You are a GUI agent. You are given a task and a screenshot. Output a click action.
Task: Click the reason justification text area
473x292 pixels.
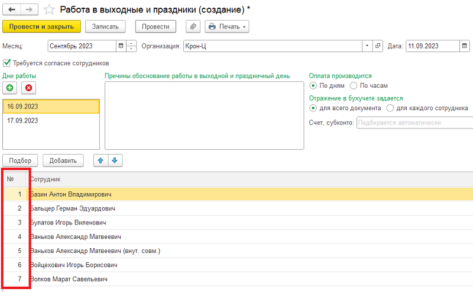pyautogui.click(x=204, y=115)
